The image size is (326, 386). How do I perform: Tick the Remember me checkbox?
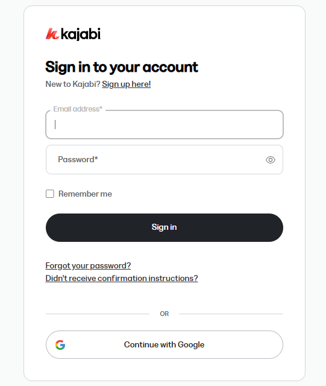click(50, 194)
